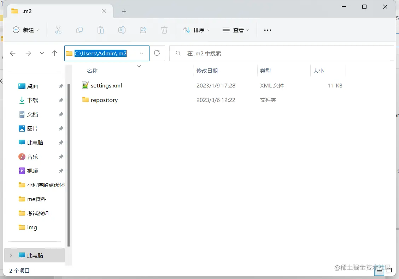399x279 pixels.
Task: Open me资料 folder in sidebar
Action: [32, 199]
